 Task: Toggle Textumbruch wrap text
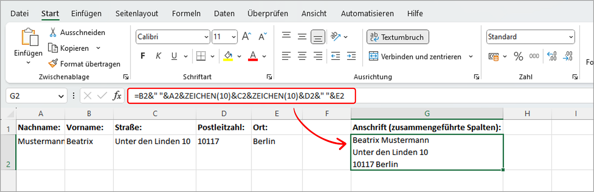coord(398,37)
